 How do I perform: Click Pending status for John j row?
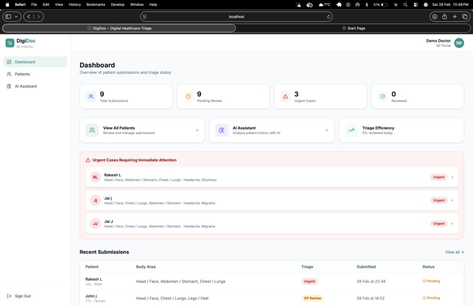(431, 298)
